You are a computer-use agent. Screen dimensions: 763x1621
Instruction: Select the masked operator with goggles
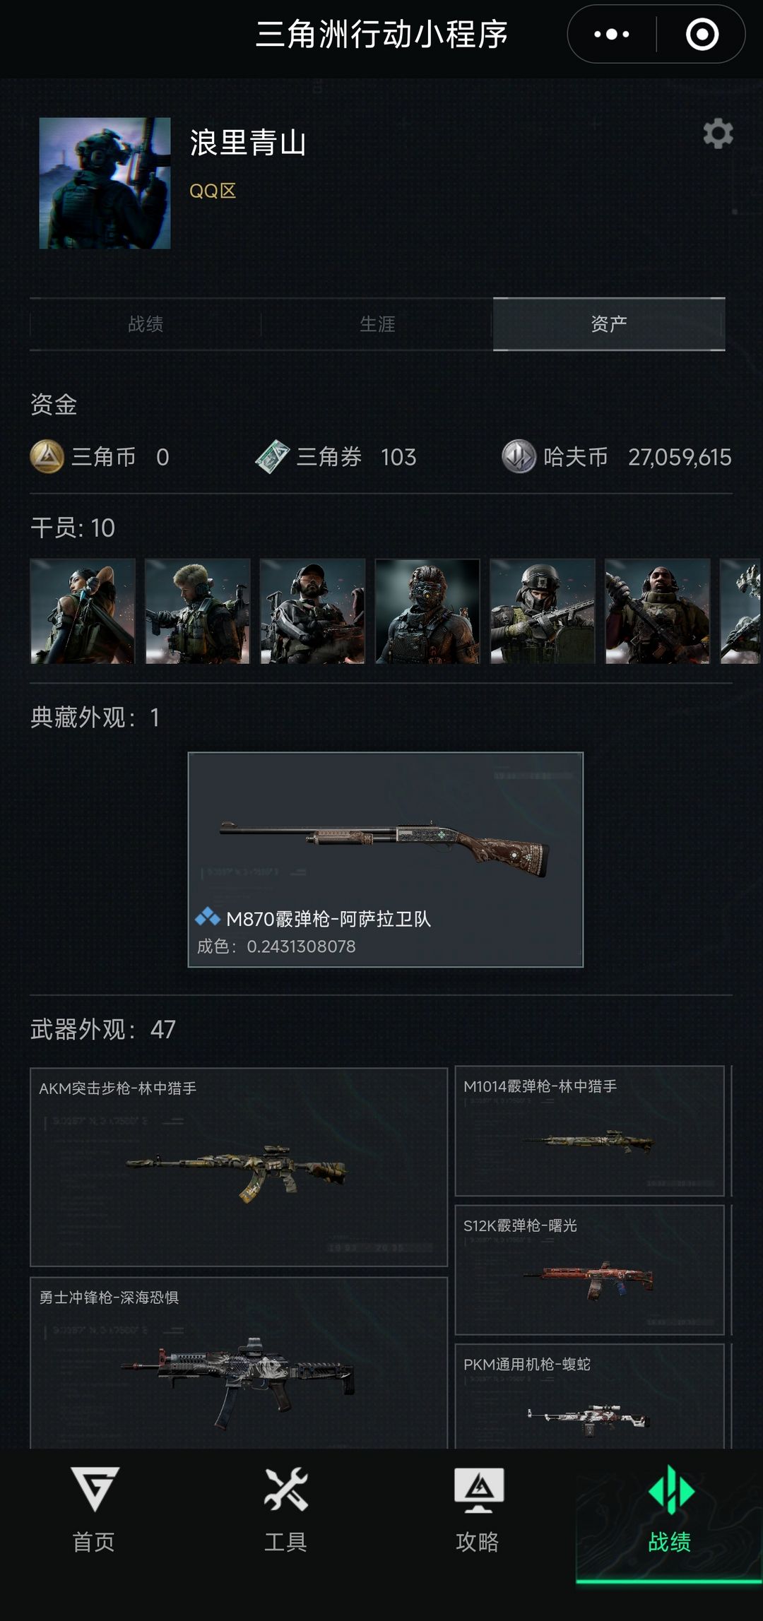(x=427, y=611)
